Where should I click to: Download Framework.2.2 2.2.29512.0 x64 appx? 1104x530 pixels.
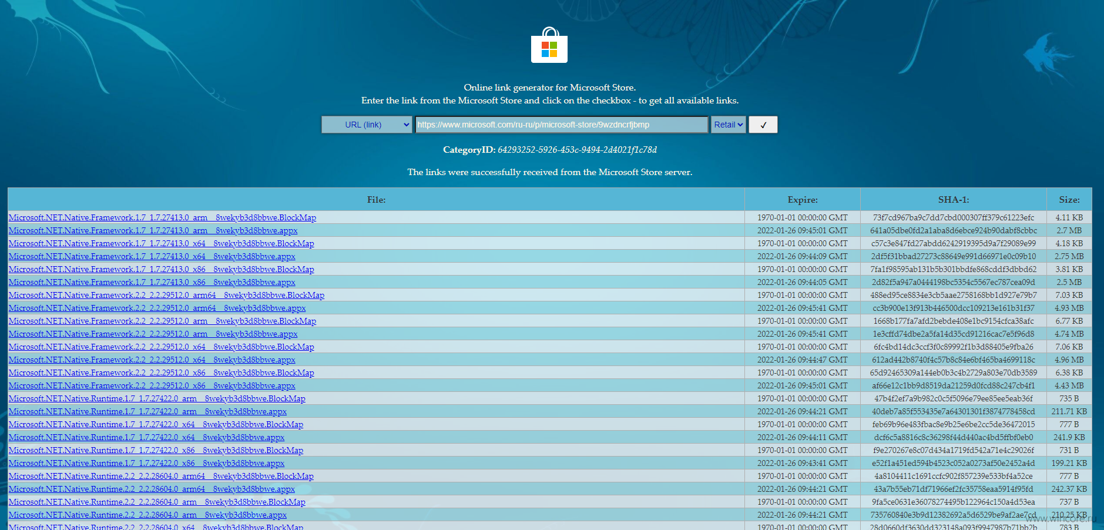152,360
